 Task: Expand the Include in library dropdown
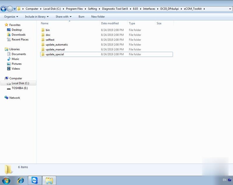[x=37, y=17]
